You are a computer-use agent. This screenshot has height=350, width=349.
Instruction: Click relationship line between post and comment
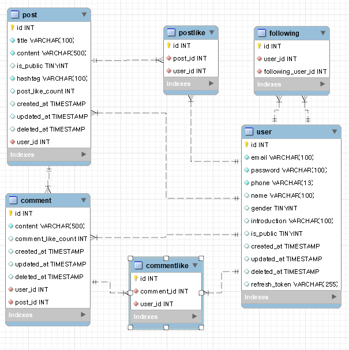point(48,179)
